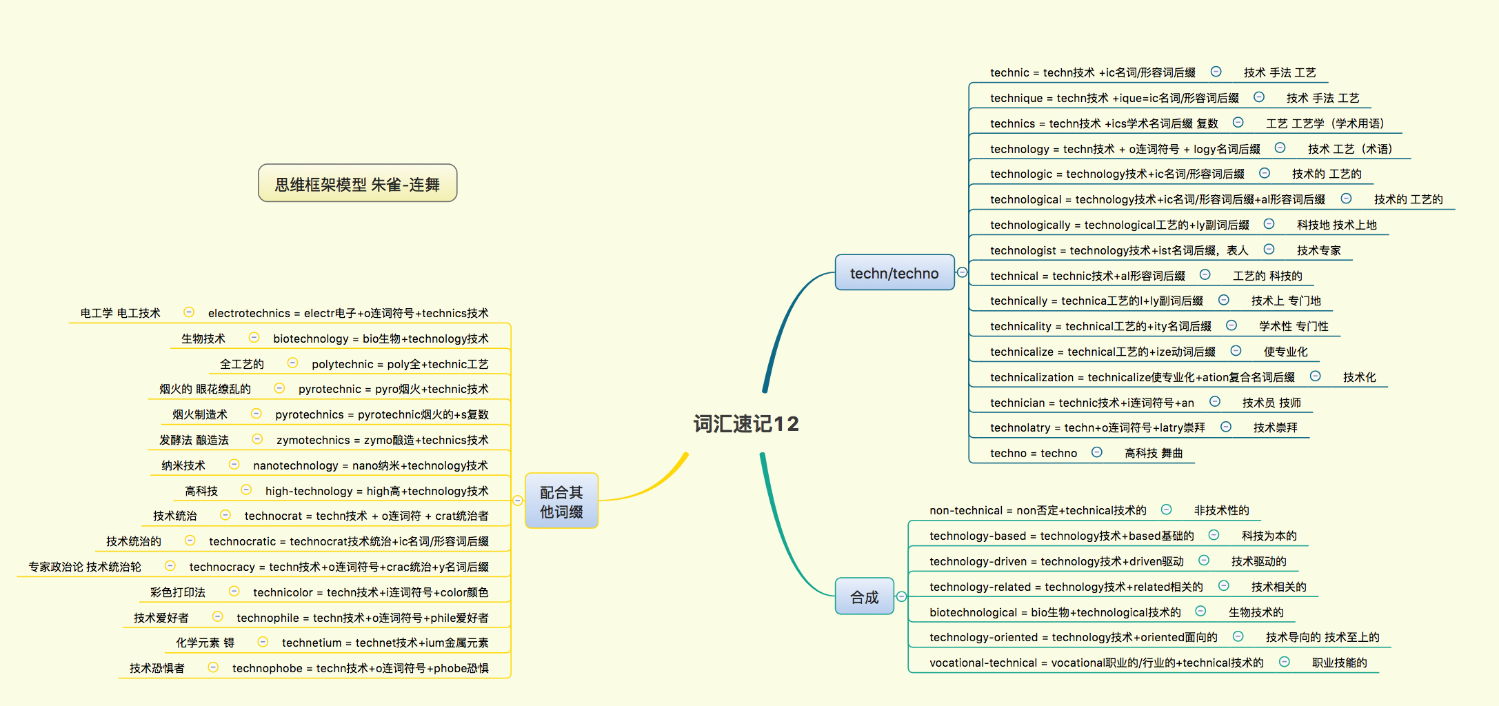Collapse the technology node's minus circle

(x=1280, y=148)
